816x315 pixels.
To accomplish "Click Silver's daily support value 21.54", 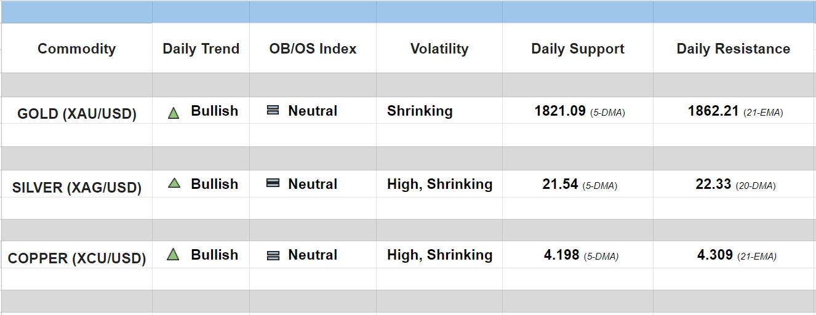I will coord(560,184).
